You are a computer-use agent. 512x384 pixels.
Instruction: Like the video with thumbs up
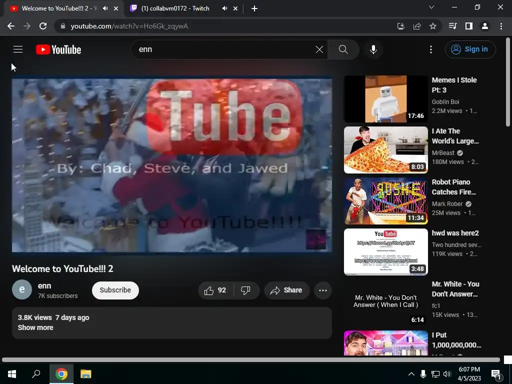pyautogui.click(x=215, y=290)
